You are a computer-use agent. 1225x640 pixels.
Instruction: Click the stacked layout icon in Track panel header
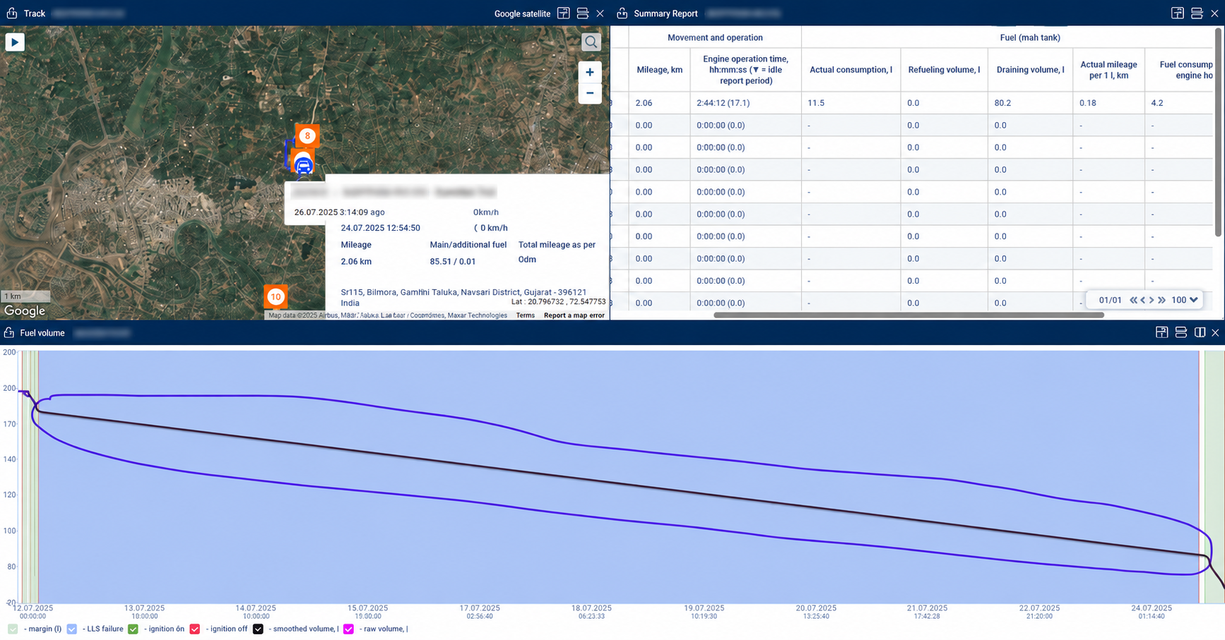pos(583,13)
